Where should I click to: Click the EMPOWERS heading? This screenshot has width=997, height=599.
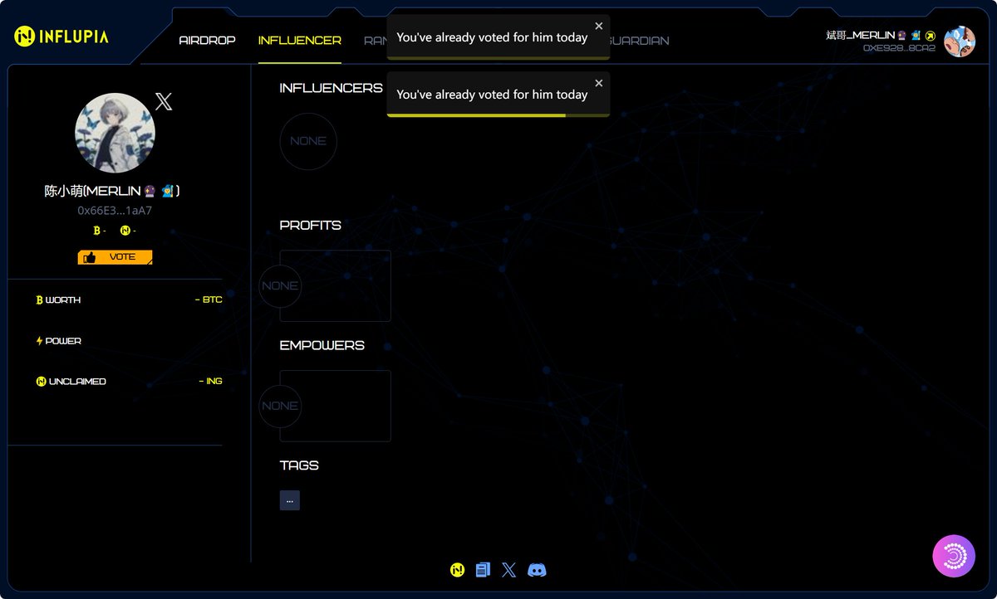(322, 345)
